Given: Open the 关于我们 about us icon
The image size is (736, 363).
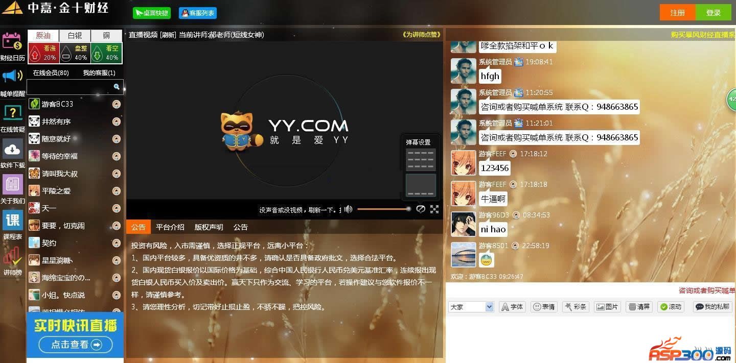Looking at the screenshot, I should 12,184.
